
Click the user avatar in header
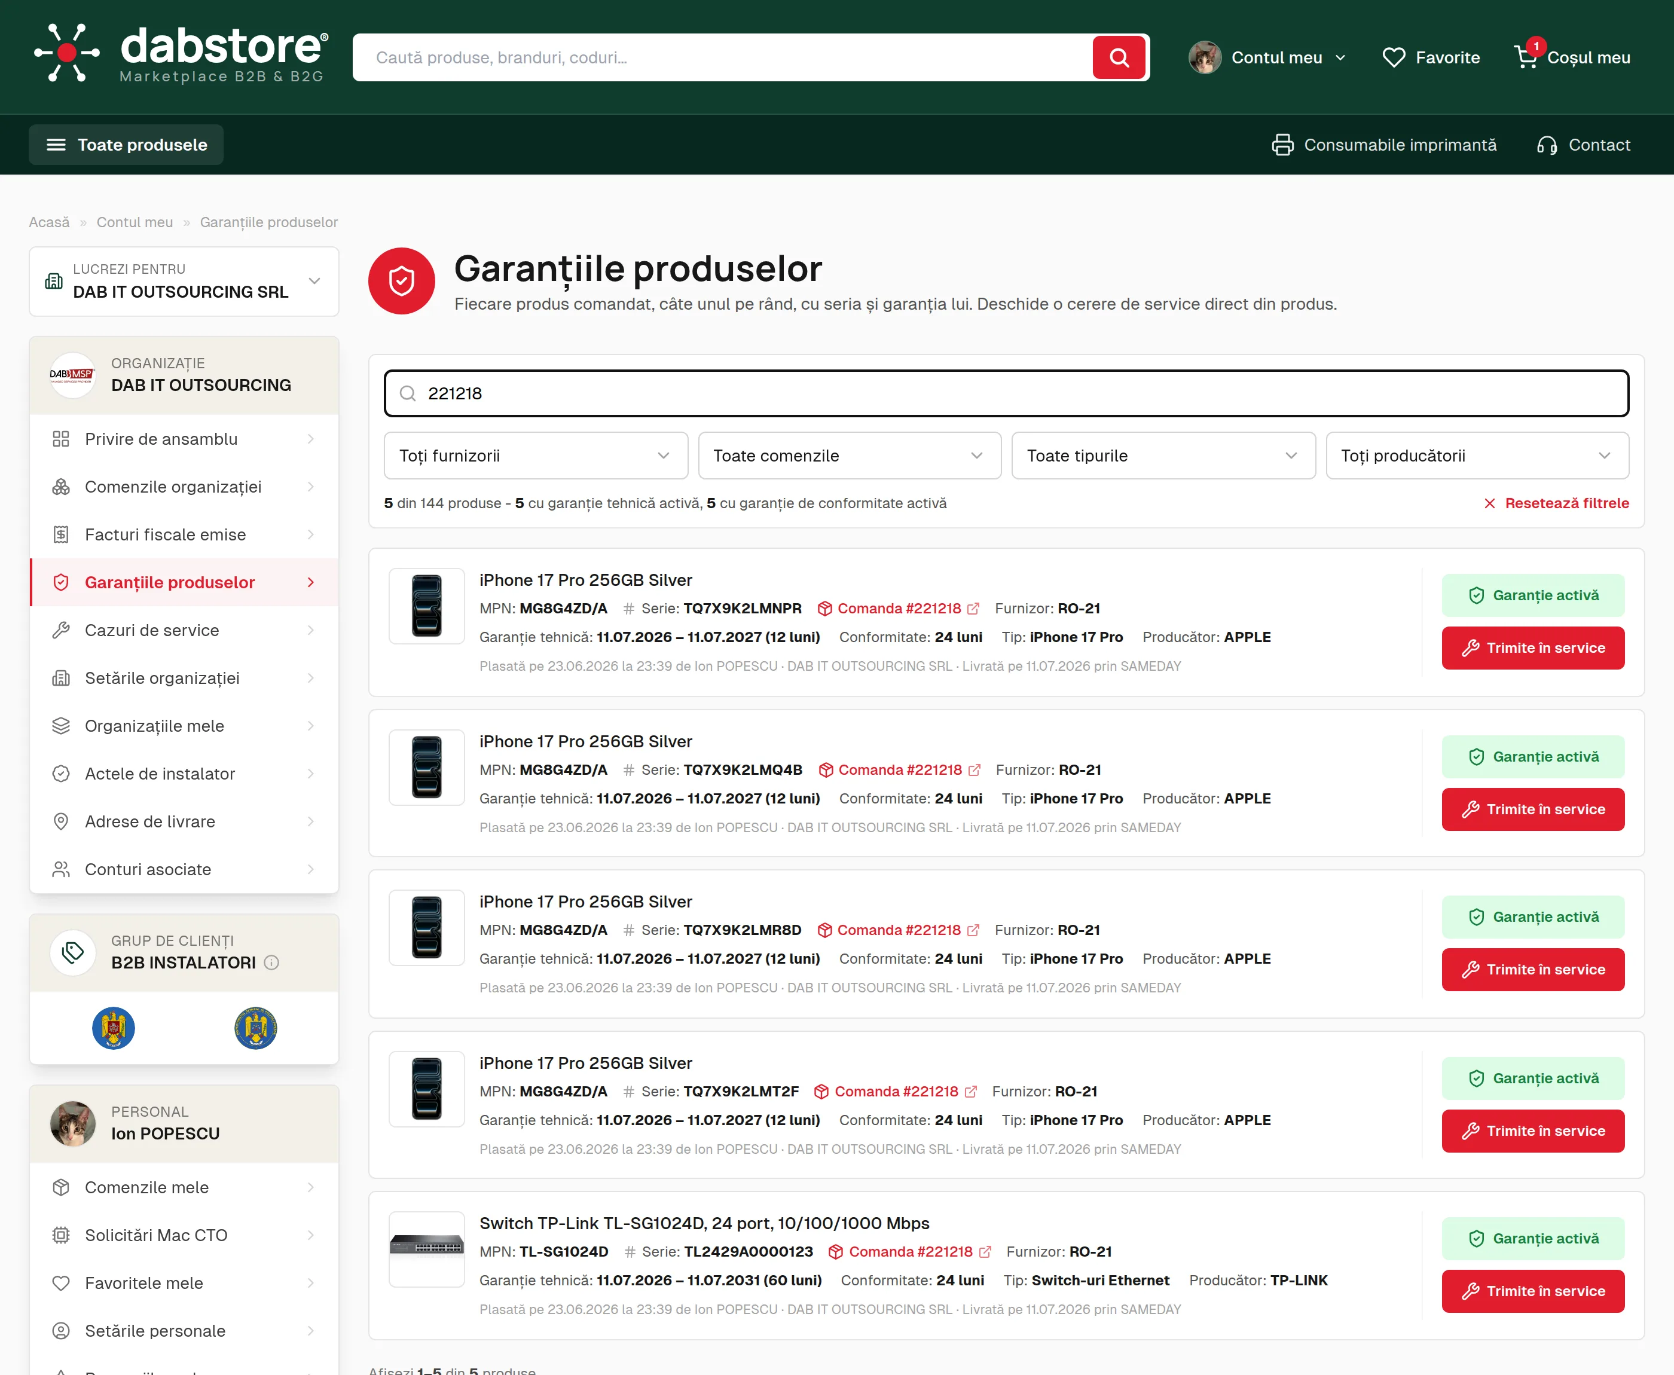coord(1205,57)
